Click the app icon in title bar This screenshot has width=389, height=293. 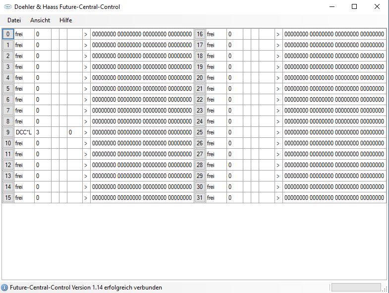coord(7,7)
